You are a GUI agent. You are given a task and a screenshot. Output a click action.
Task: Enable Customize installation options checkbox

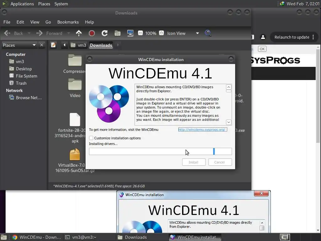[91, 138]
